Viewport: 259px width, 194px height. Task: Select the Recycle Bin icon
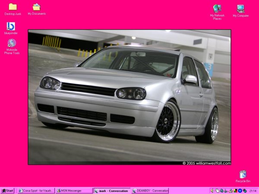[243, 174]
